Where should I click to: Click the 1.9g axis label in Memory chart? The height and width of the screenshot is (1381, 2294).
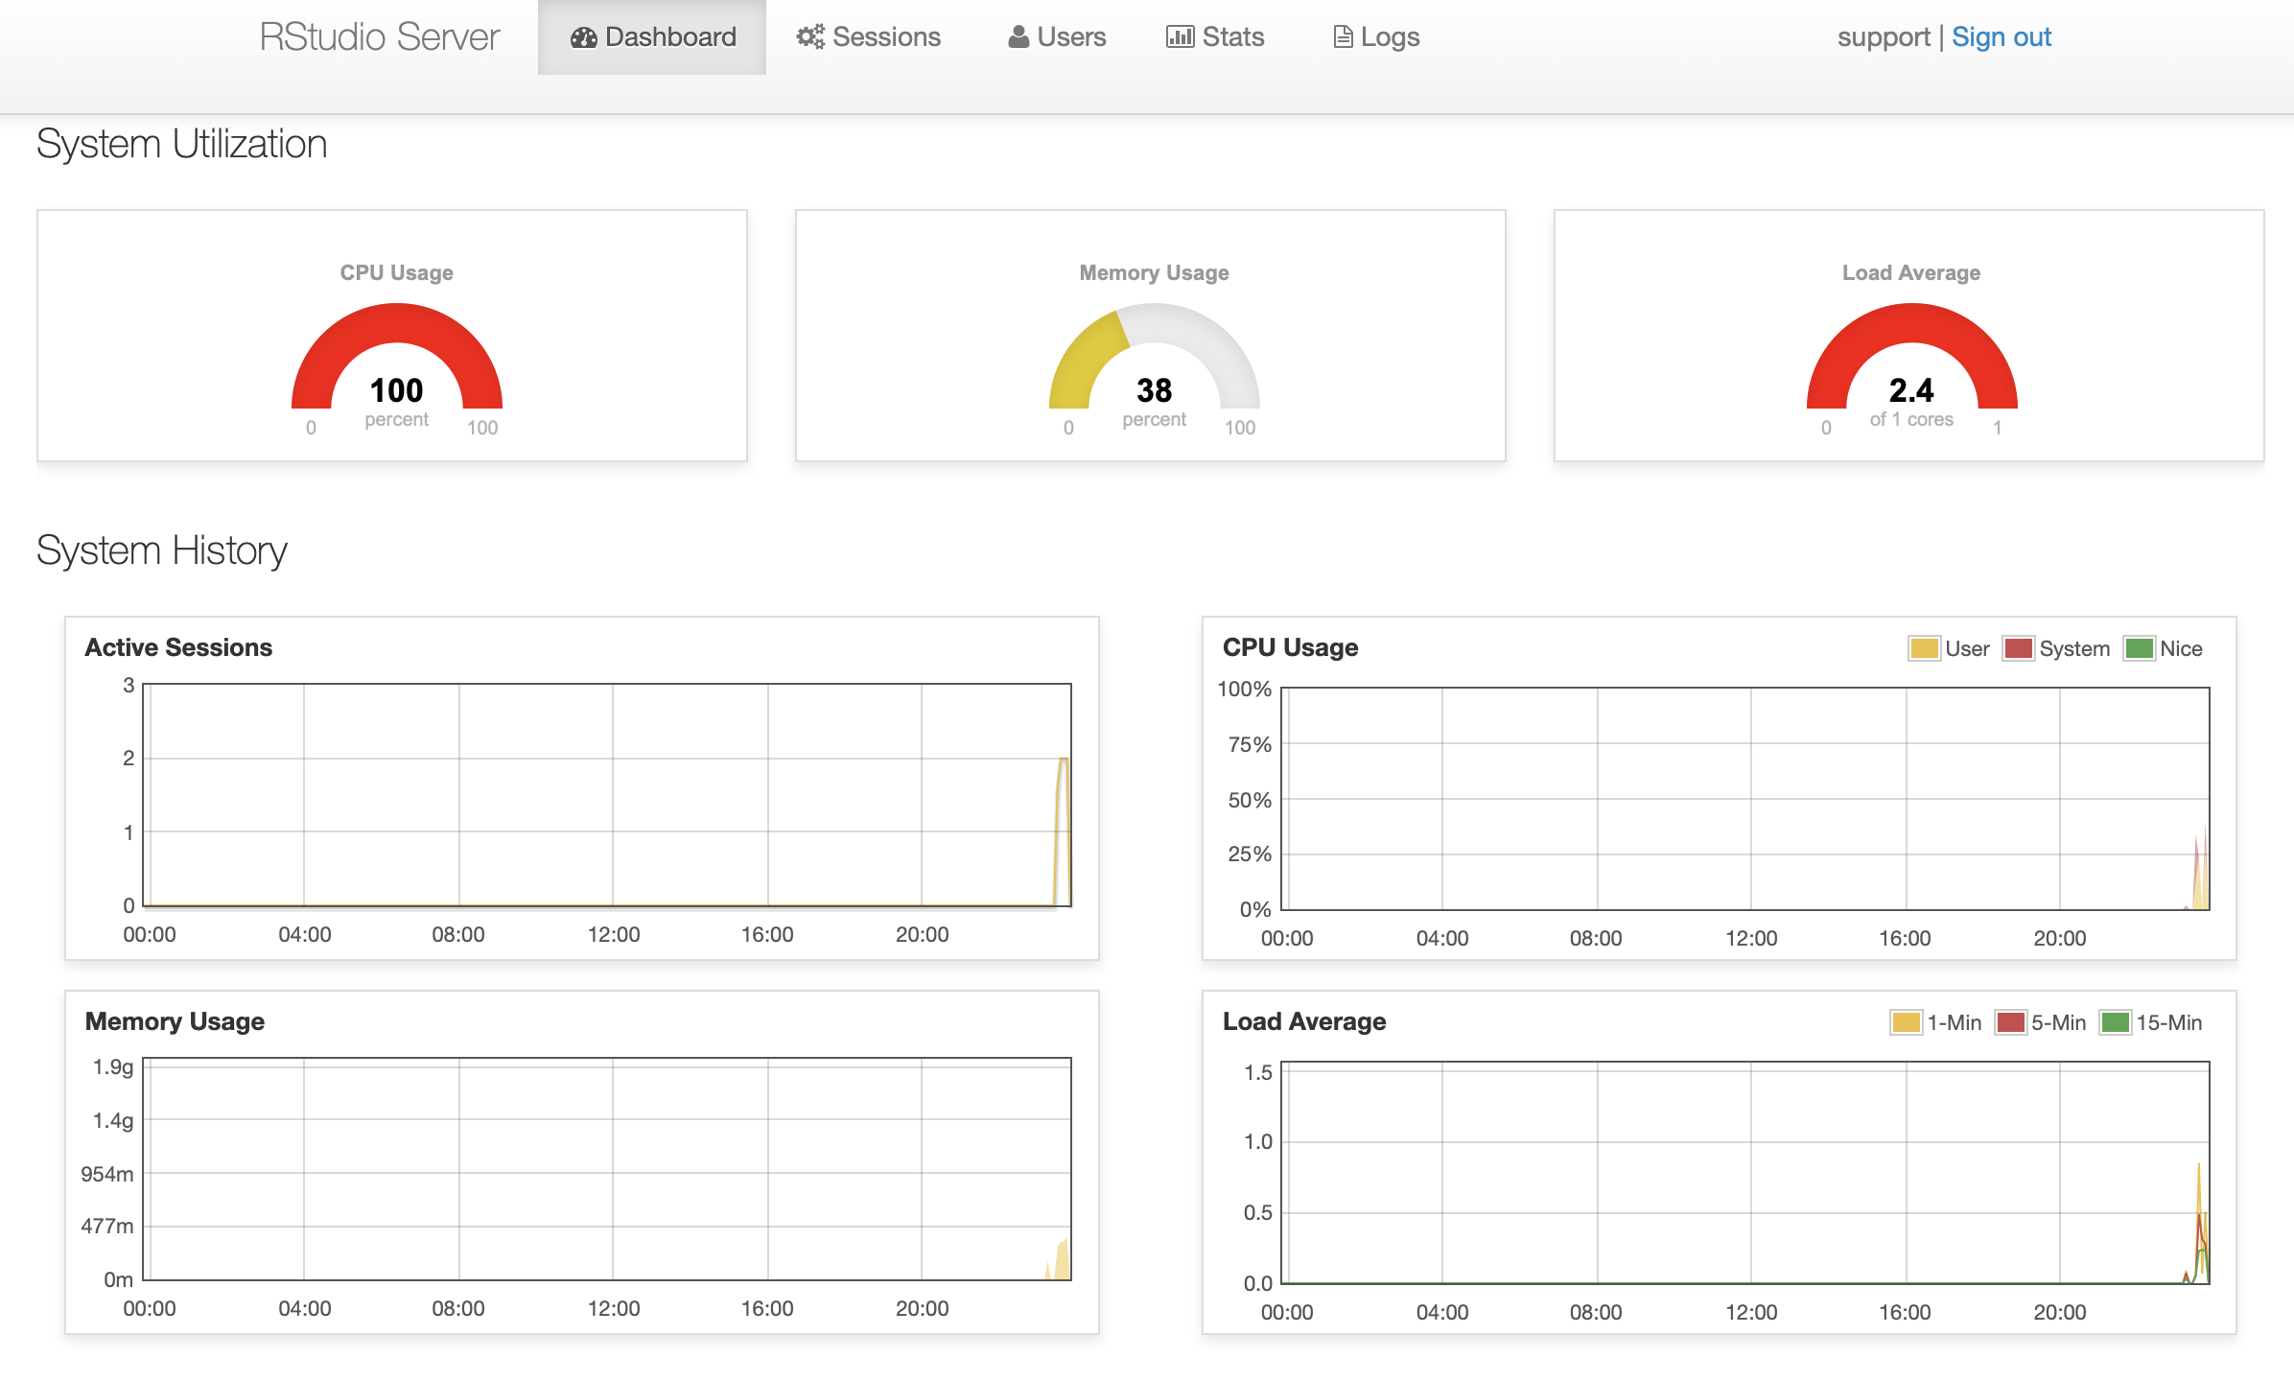pos(113,1067)
